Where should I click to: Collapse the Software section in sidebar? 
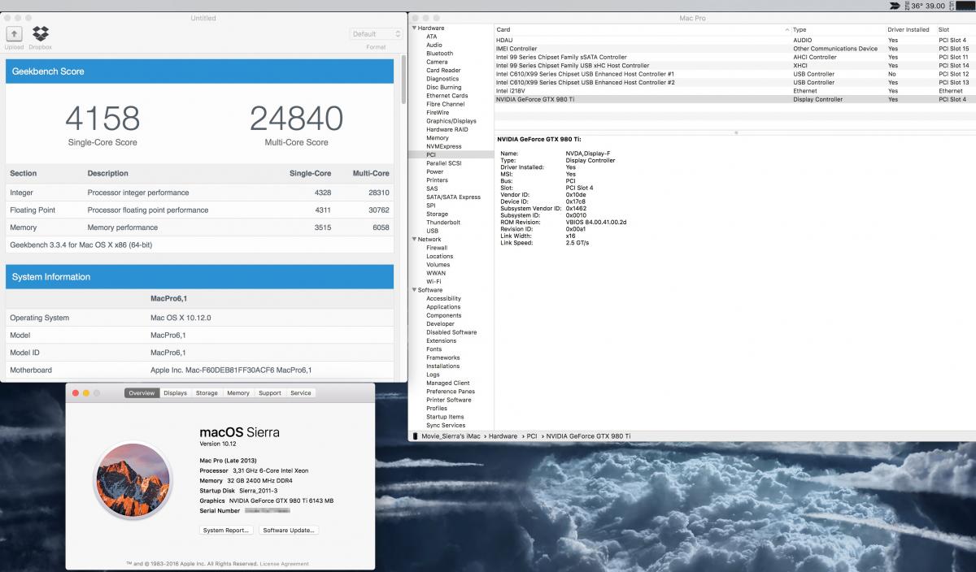pos(414,290)
